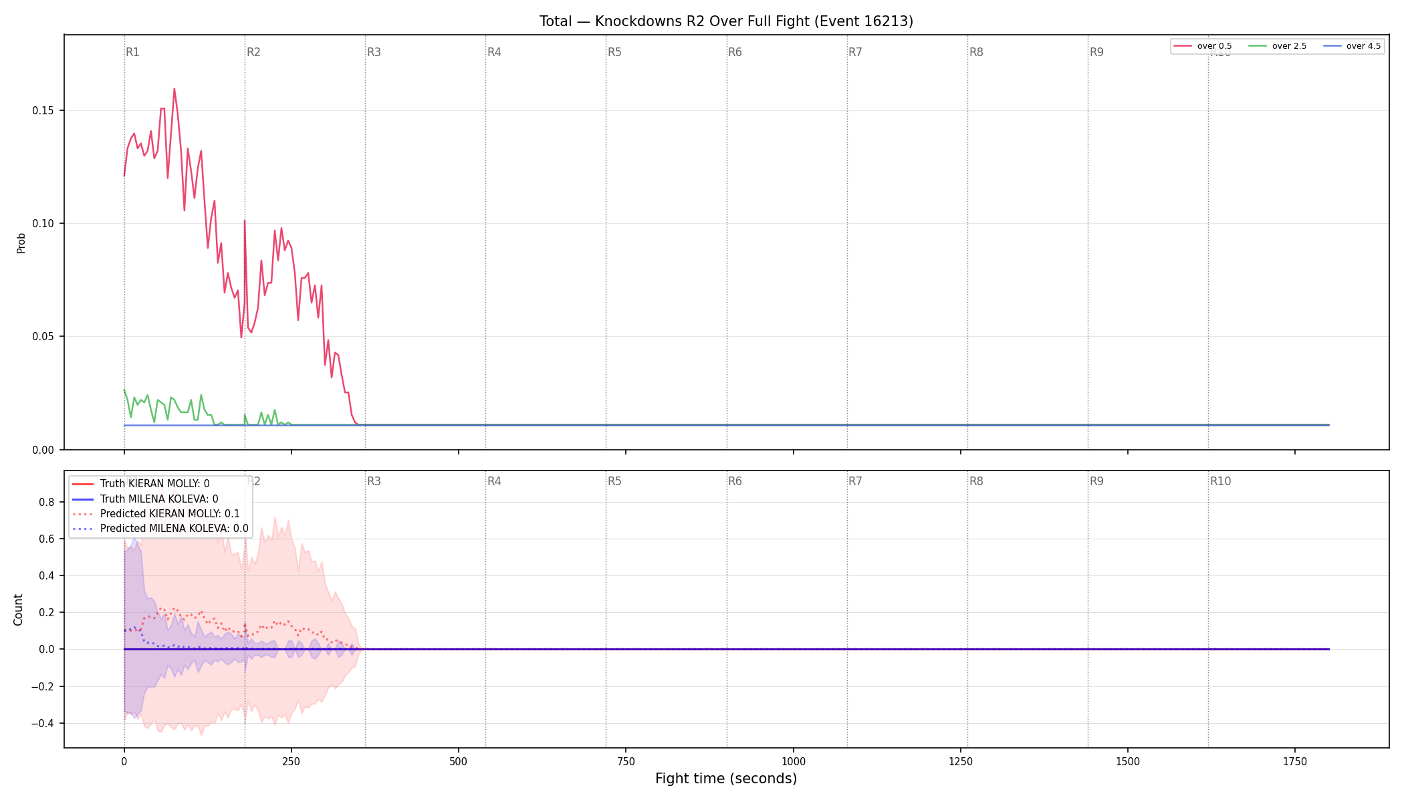Click the 'Prob' y-axis label
This screenshot has height=802, width=1404.
pos(21,243)
